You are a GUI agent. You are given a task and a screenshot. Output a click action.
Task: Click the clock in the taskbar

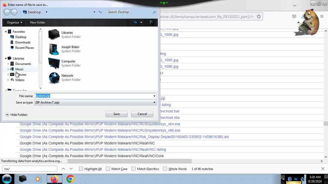[315, 179]
